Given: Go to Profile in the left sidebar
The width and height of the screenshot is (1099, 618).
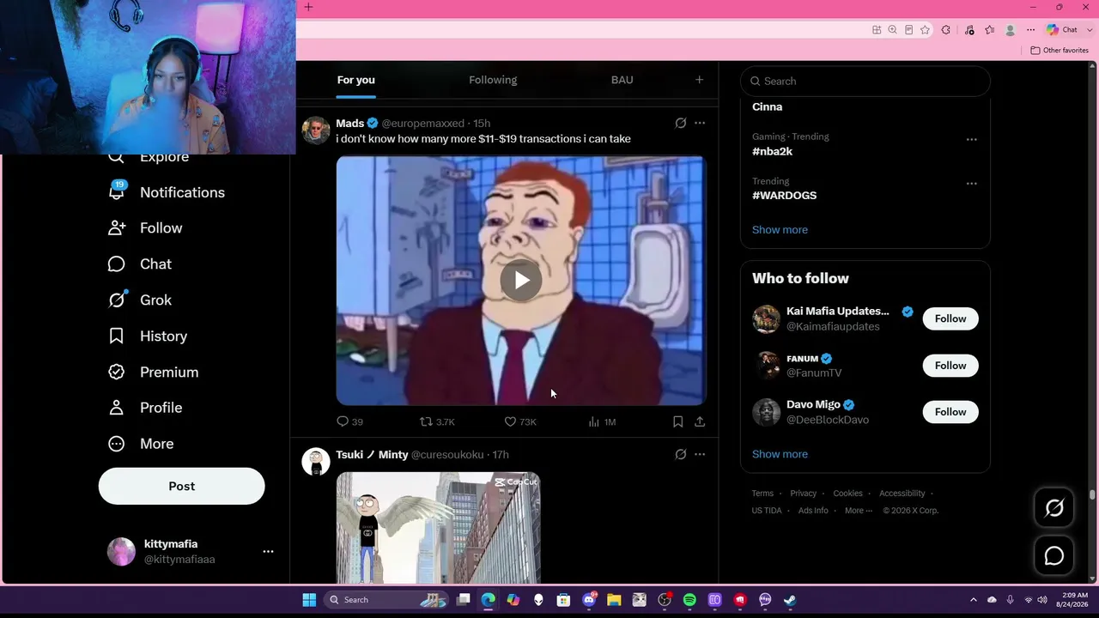Looking at the screenshot, I should click(144, 408).
